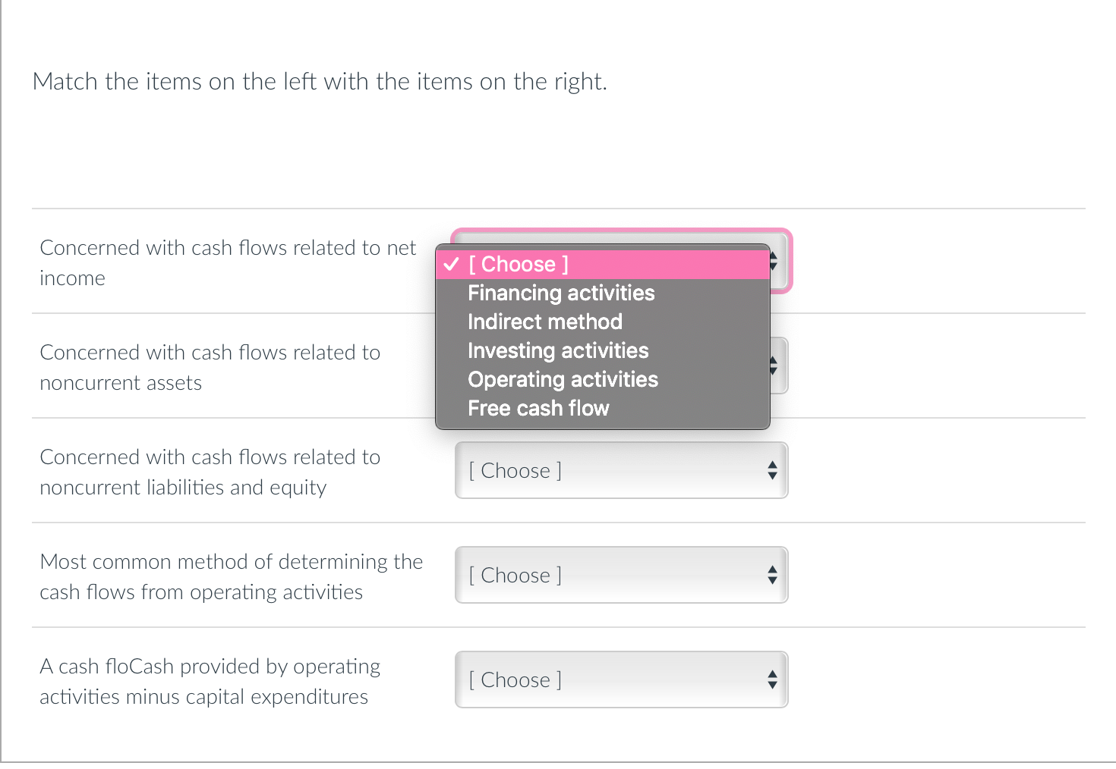This screenshot has width=1116, height=769.
Task: Click the 'Most common method of determining' prompt text
Action: click(x=231, y=576)
